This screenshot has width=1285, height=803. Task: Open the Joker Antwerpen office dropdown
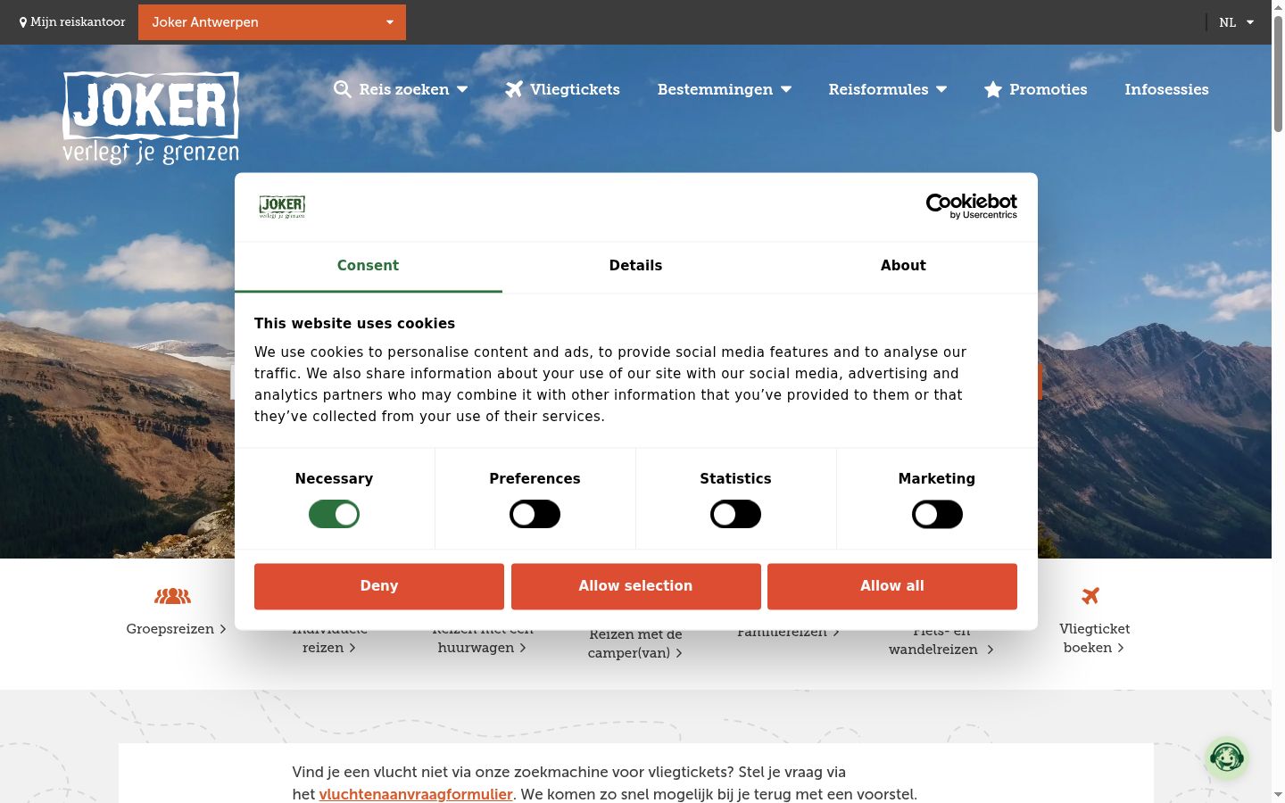pyautogui.click(x=272, y=22)
